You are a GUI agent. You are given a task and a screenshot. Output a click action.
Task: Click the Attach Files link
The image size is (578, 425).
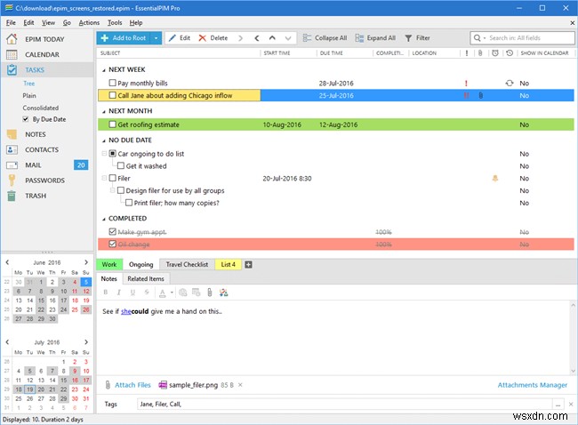(x=132, y=385)
